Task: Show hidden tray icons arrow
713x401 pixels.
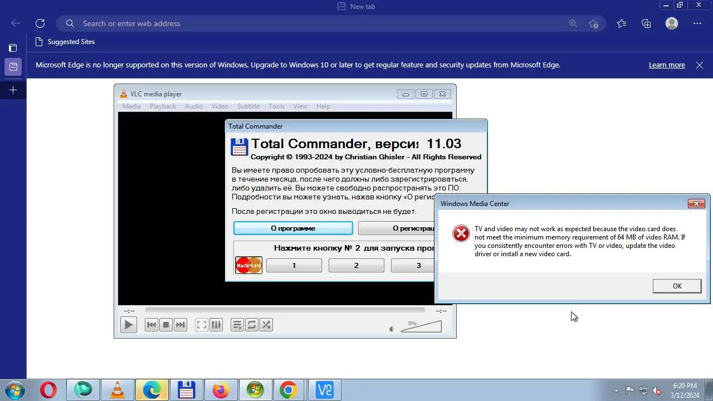Action: point(616,390)
